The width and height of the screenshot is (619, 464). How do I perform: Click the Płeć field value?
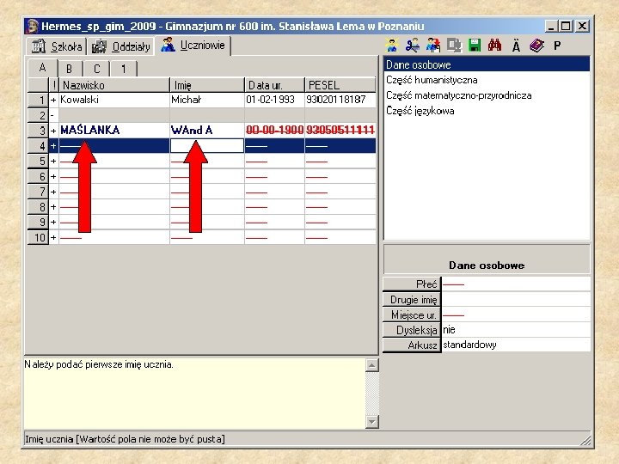point(516,284)
